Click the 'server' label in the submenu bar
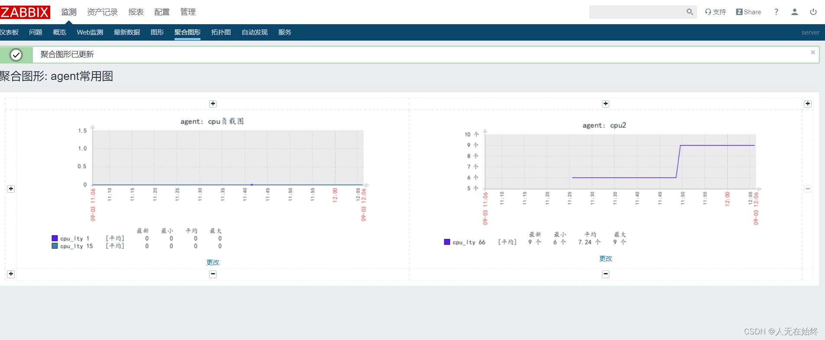Image resolution: width=825 pixels, height=340 pixels. (810, 32)
